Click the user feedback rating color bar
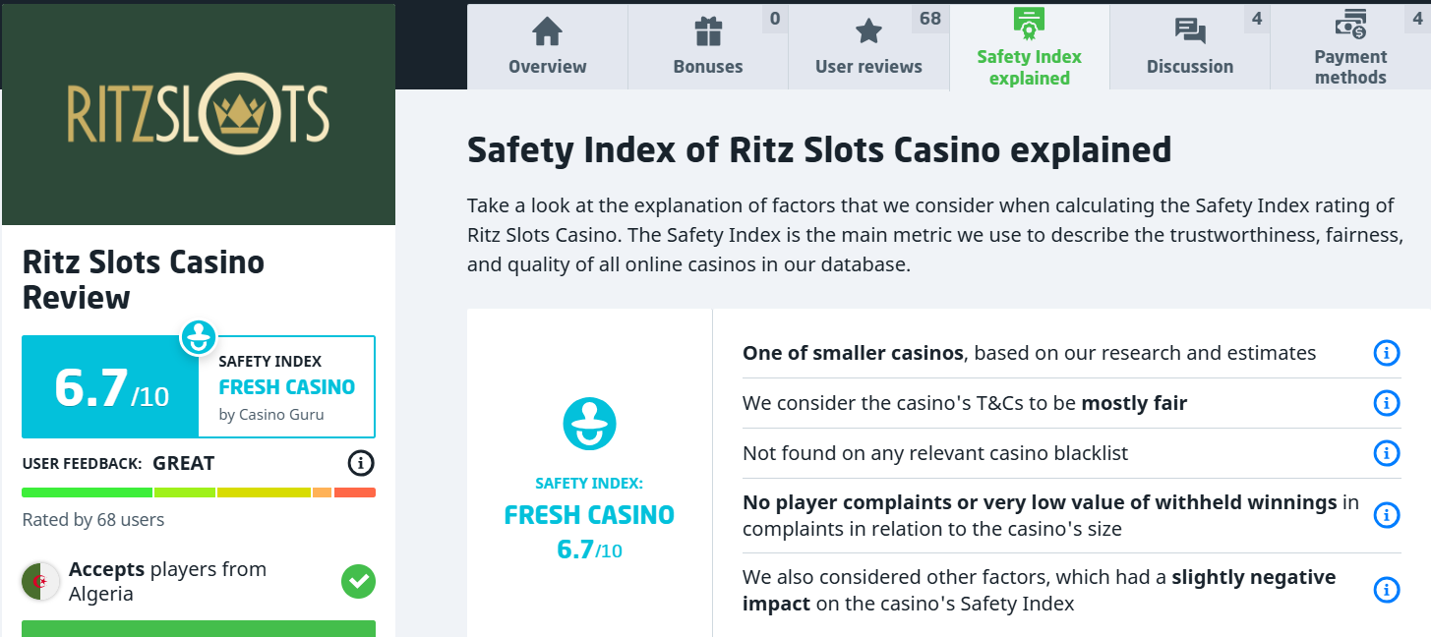 198,492
